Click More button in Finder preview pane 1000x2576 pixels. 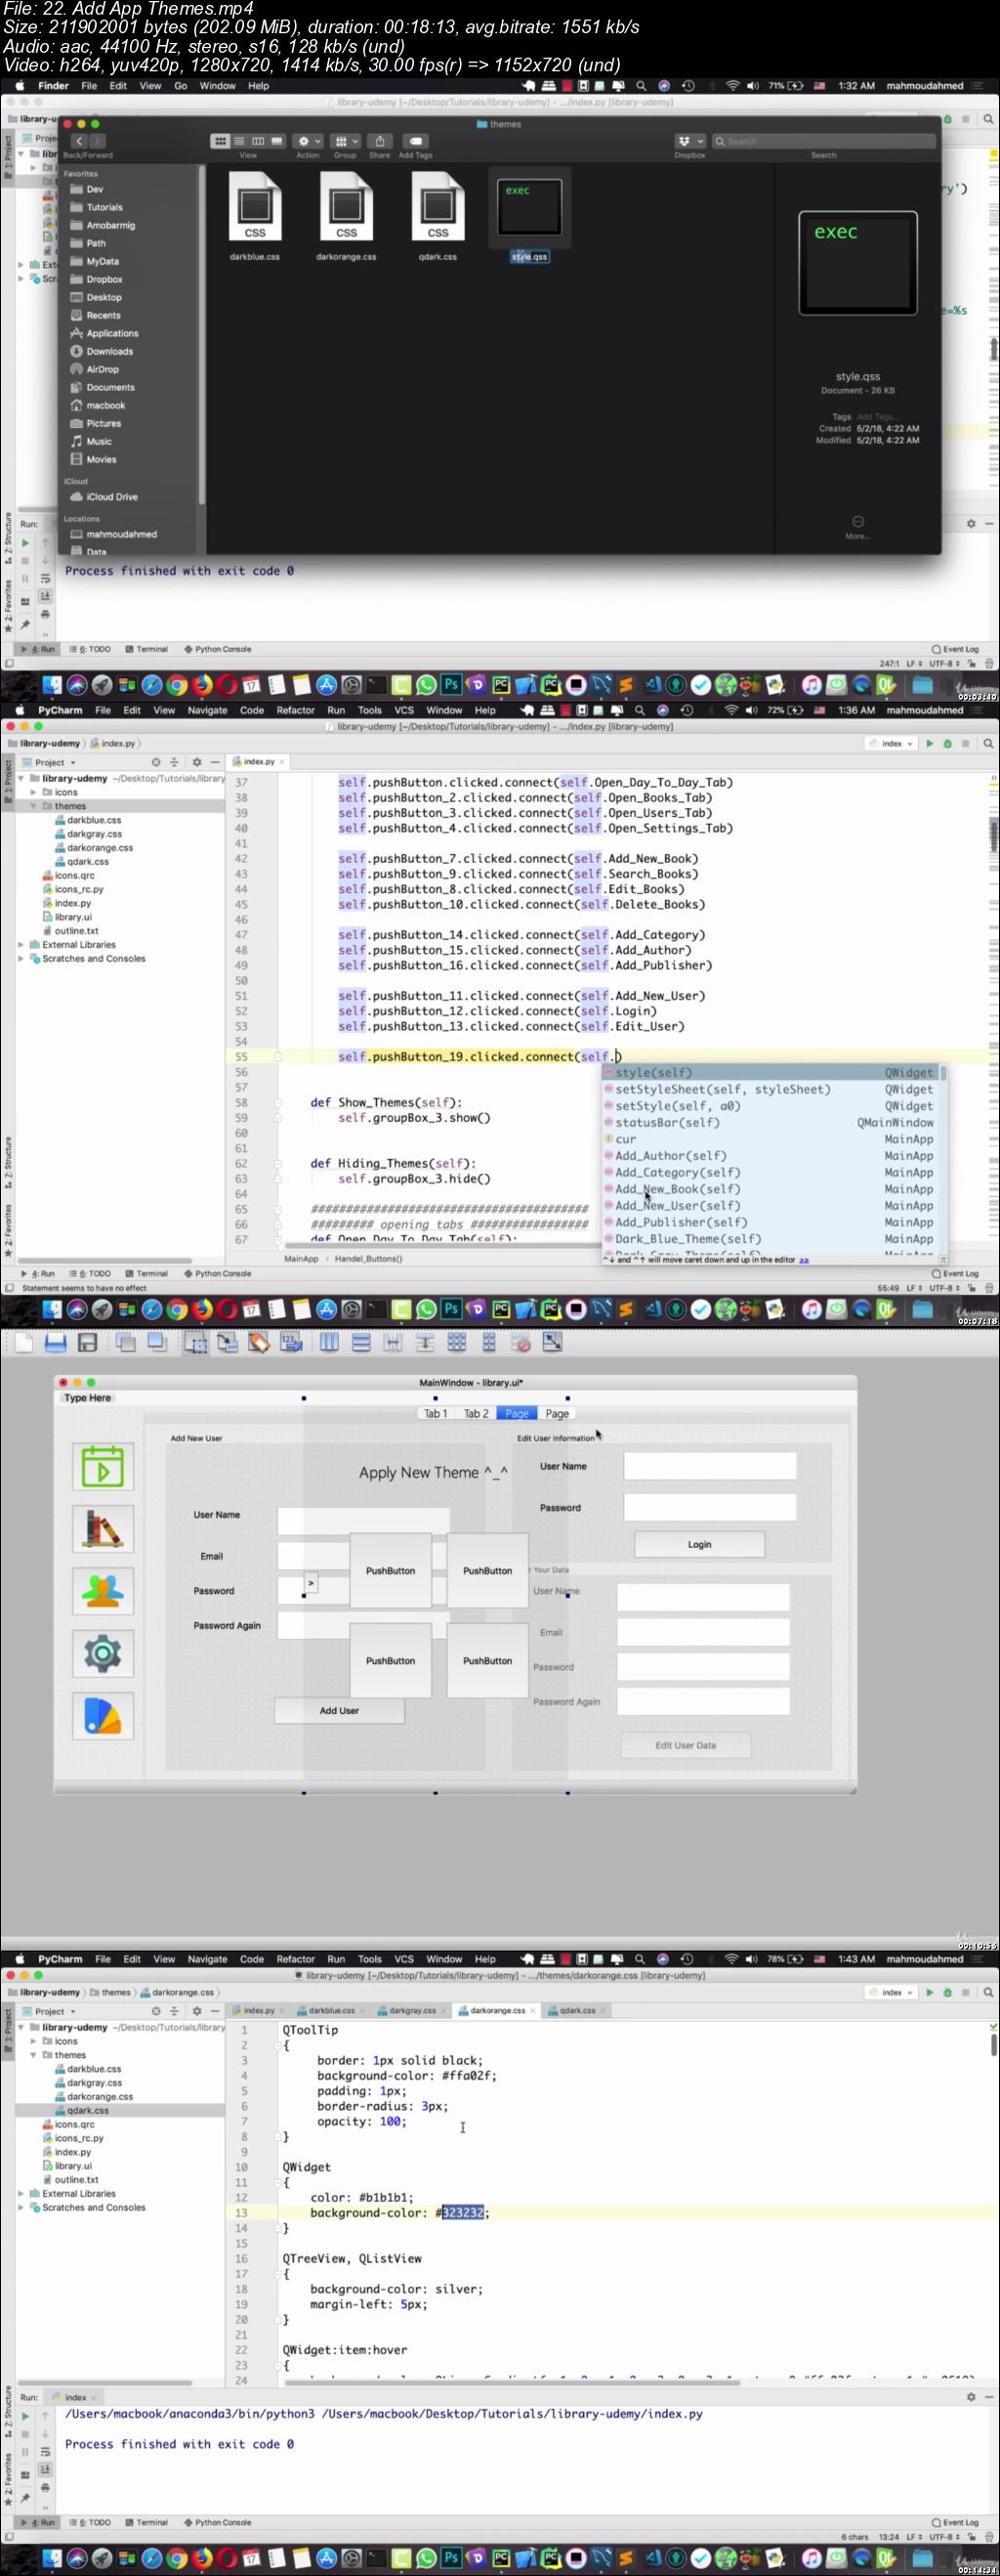(857, 526)
